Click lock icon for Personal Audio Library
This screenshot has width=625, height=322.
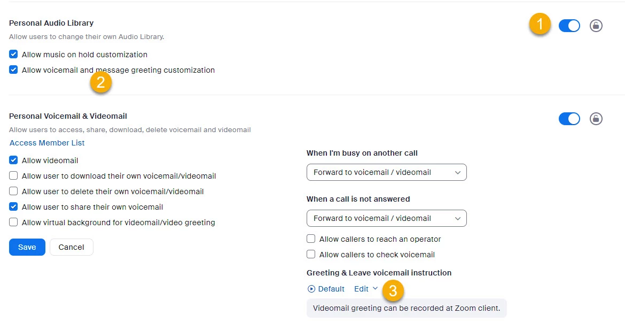(x=596, y=26)
